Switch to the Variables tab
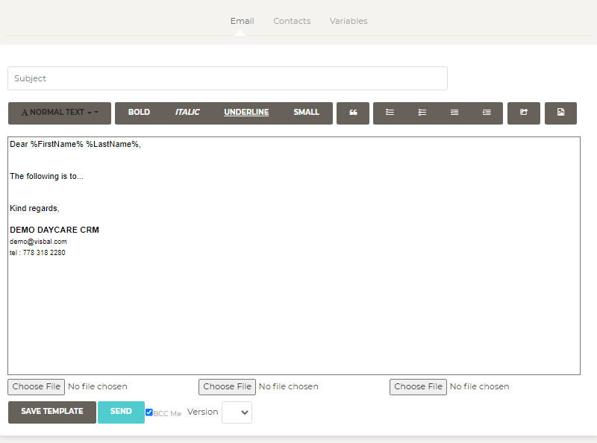Image resolution: width=597 pixels, height=443 pixels. tap(348, 21)
